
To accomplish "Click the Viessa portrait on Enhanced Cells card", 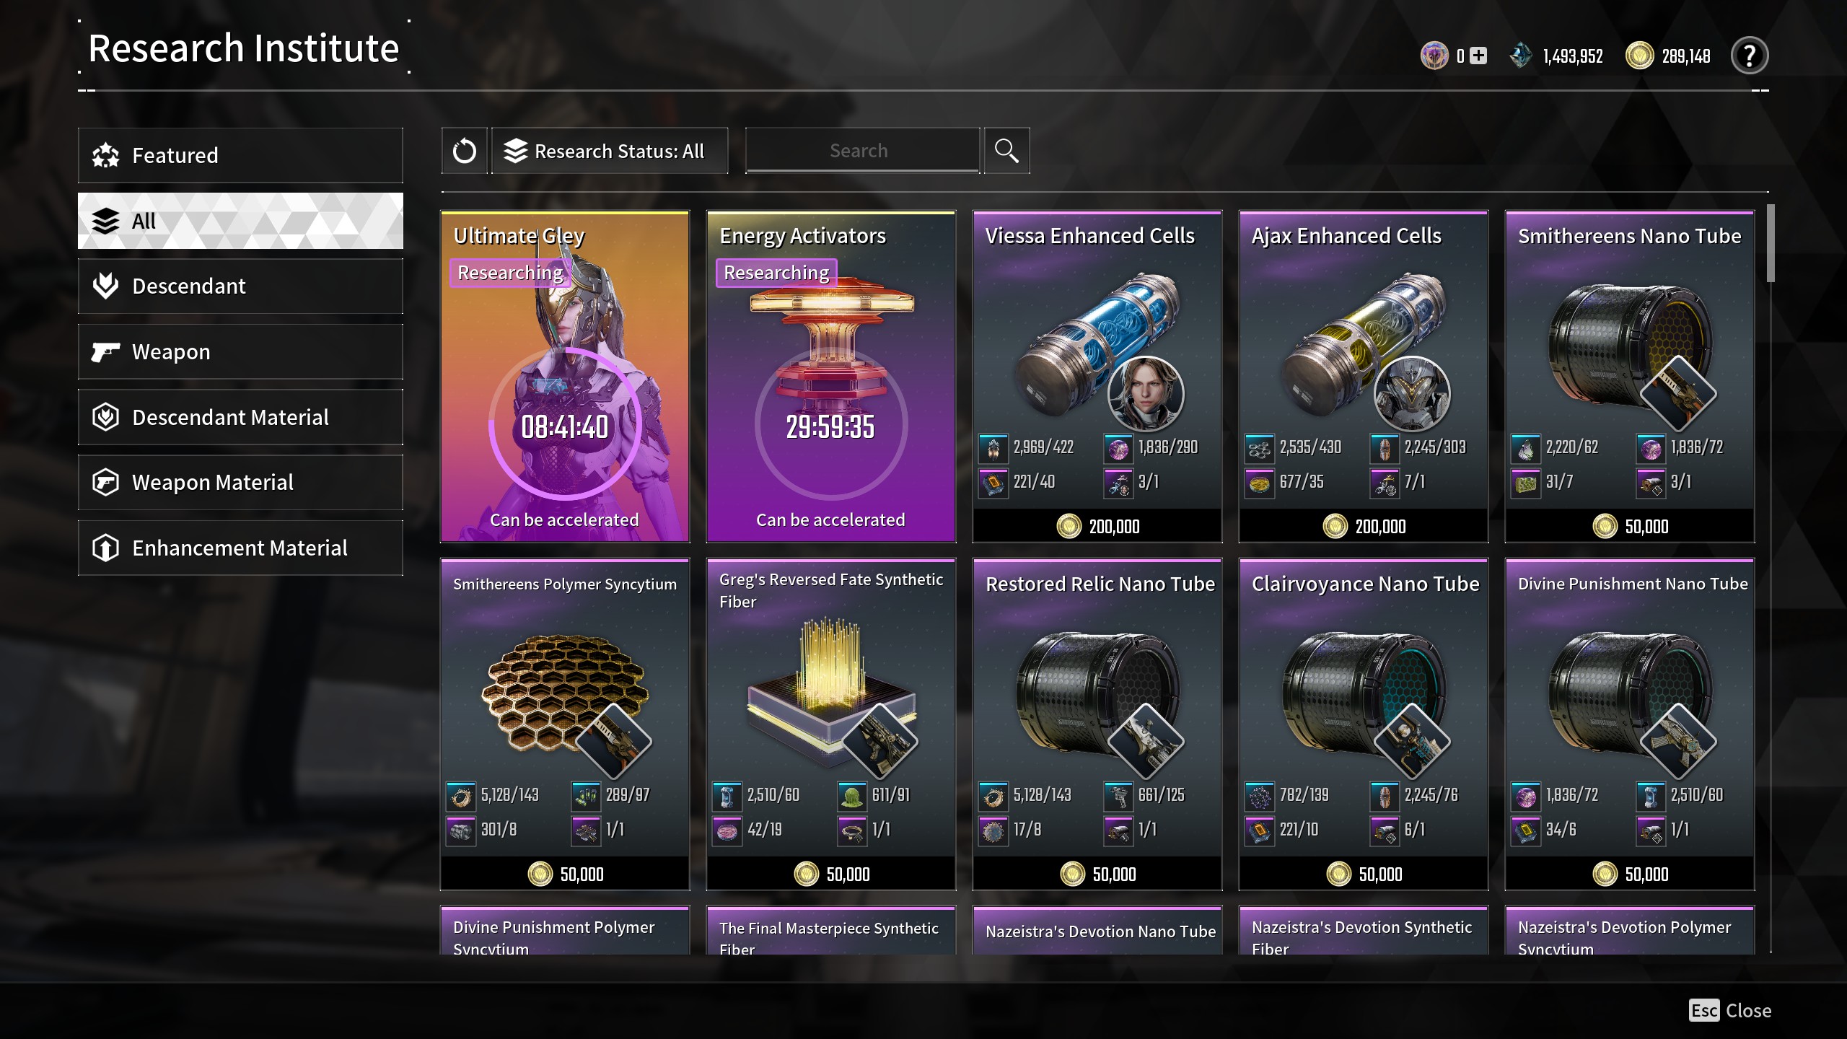I will pyautogui.click(x=1146, y=393).
